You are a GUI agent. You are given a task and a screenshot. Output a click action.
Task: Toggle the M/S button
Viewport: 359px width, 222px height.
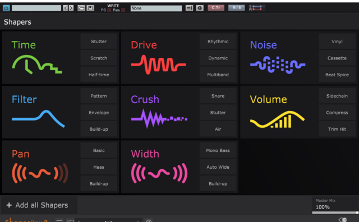pyautogui.click(x=237, y=8)
